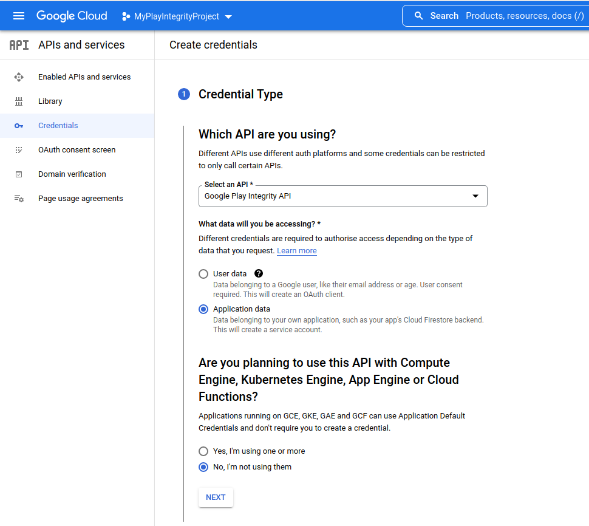Select the Credentials menu entry

[x=58, y=125]
